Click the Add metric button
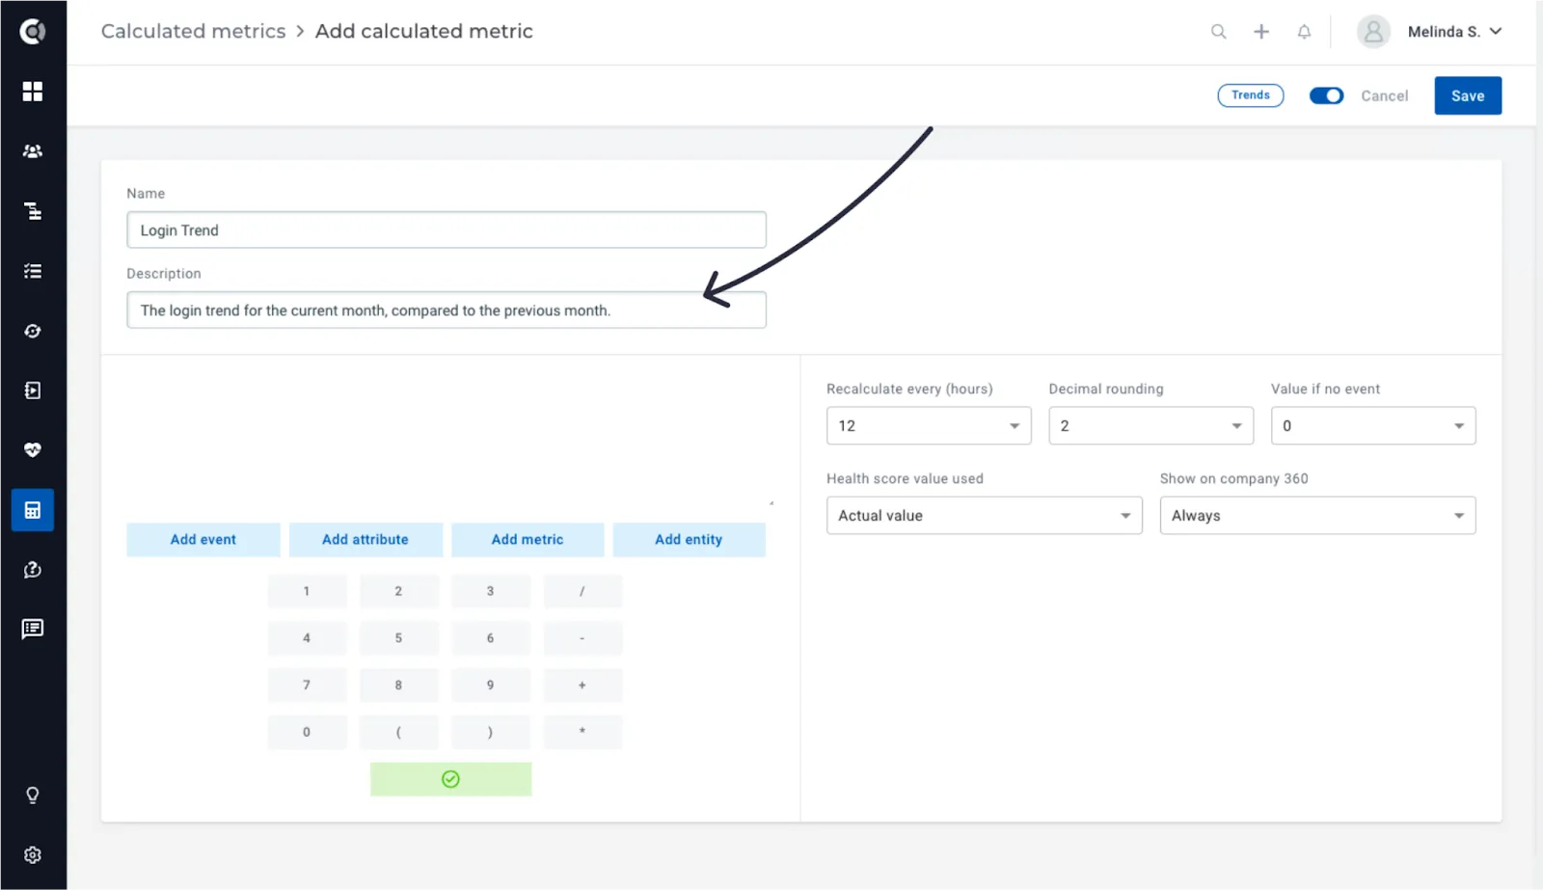Screen dimensions: 1543x890 tap(528, 540)
